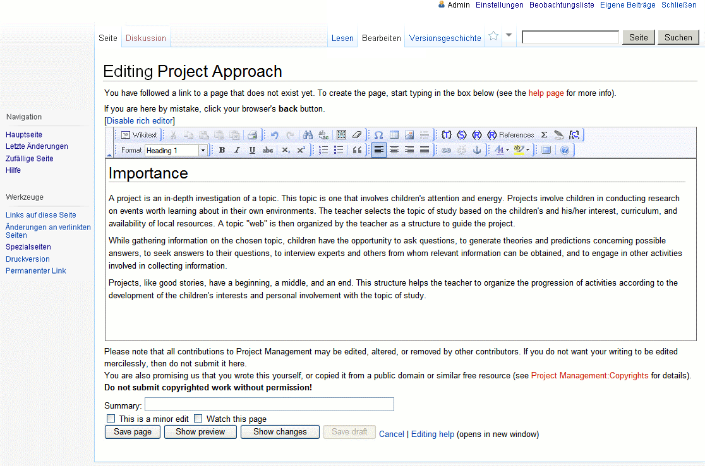This screenshot has height=466, width=705.
Task: Insert signature (pen icon)
Action: coord(559,135)
